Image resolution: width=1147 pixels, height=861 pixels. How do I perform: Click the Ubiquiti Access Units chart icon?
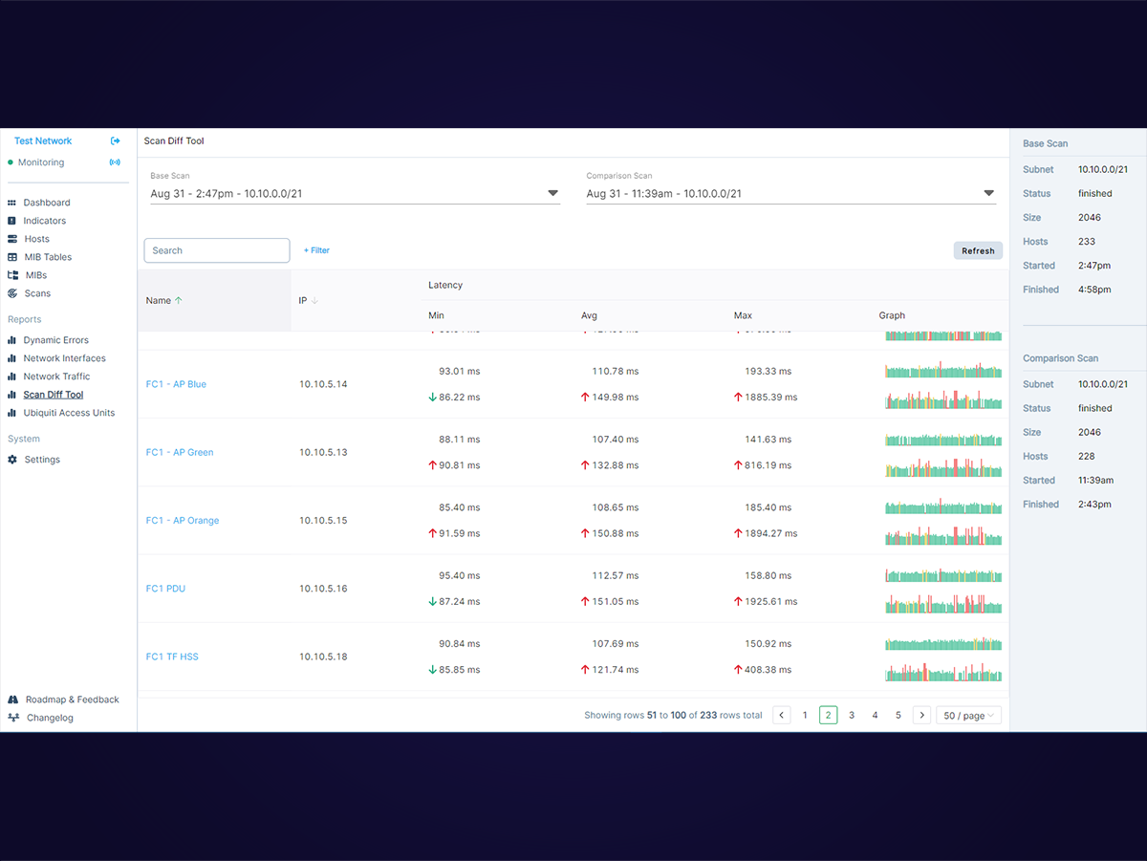[x=12, y=413]
